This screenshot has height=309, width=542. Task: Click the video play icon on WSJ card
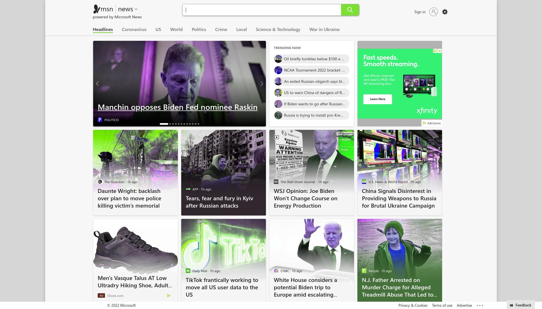tap(277, 137)
